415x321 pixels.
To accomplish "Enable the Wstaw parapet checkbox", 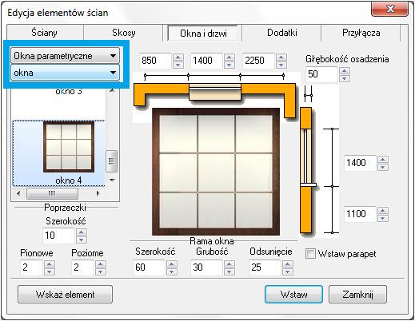I will [310, 254].
